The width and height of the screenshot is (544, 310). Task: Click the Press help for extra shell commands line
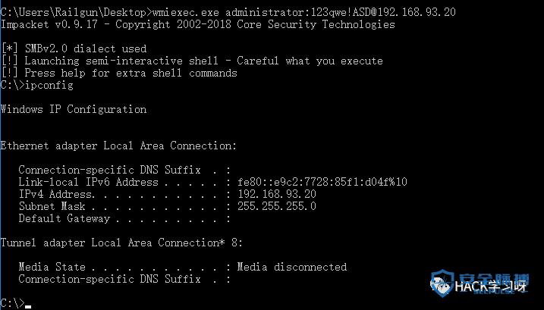(x=119, y=74)
